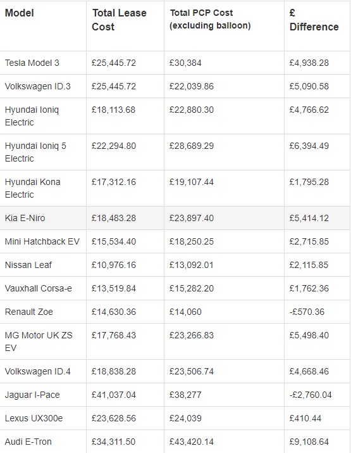Click the Hyundai Ioniq Electric lease cost £18,113.68

[x=113, y=110]
